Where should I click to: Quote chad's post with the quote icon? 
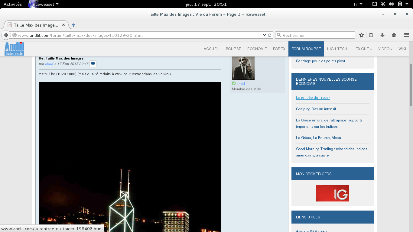pos(93,64)
